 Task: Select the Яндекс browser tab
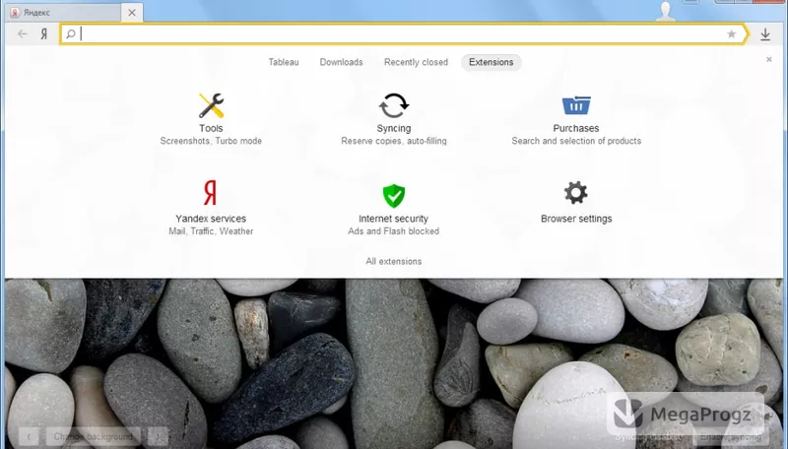click(x=65, y=13)
